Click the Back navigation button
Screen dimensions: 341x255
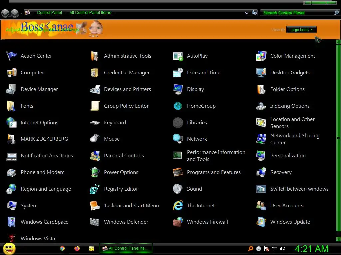[5, 13]
